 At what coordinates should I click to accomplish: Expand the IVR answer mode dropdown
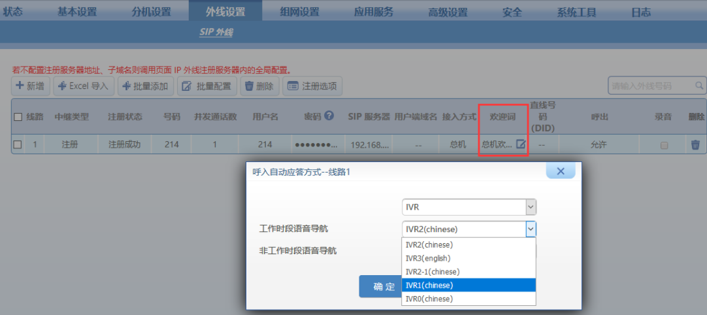[x=531, y=207]
